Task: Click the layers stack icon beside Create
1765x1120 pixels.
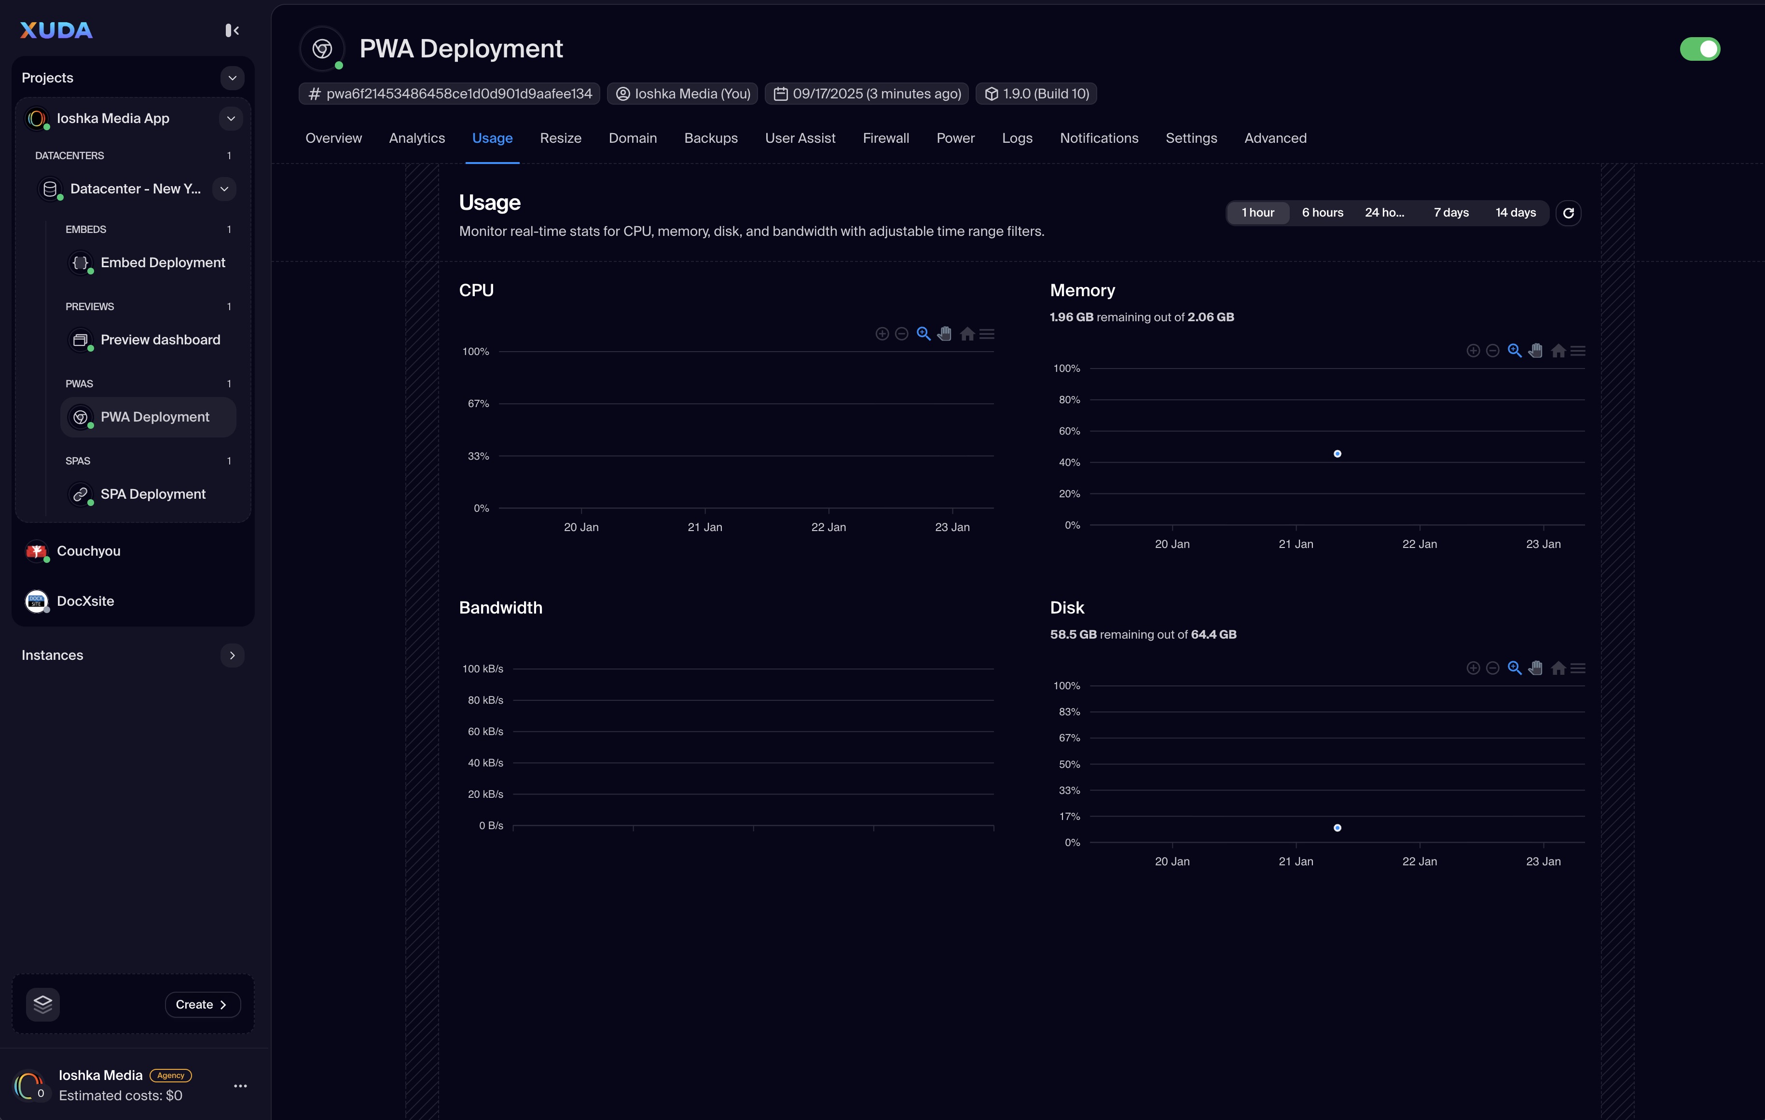Action: pyautogui.click(x=42, y=1004)
